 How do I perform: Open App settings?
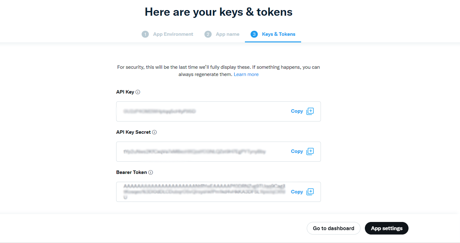[x=387, y=228]
